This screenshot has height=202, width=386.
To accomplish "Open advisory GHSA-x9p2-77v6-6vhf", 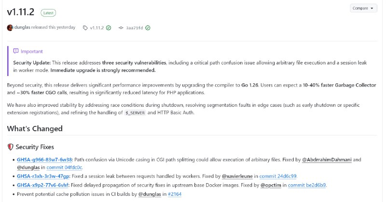I will click(43, 185).
